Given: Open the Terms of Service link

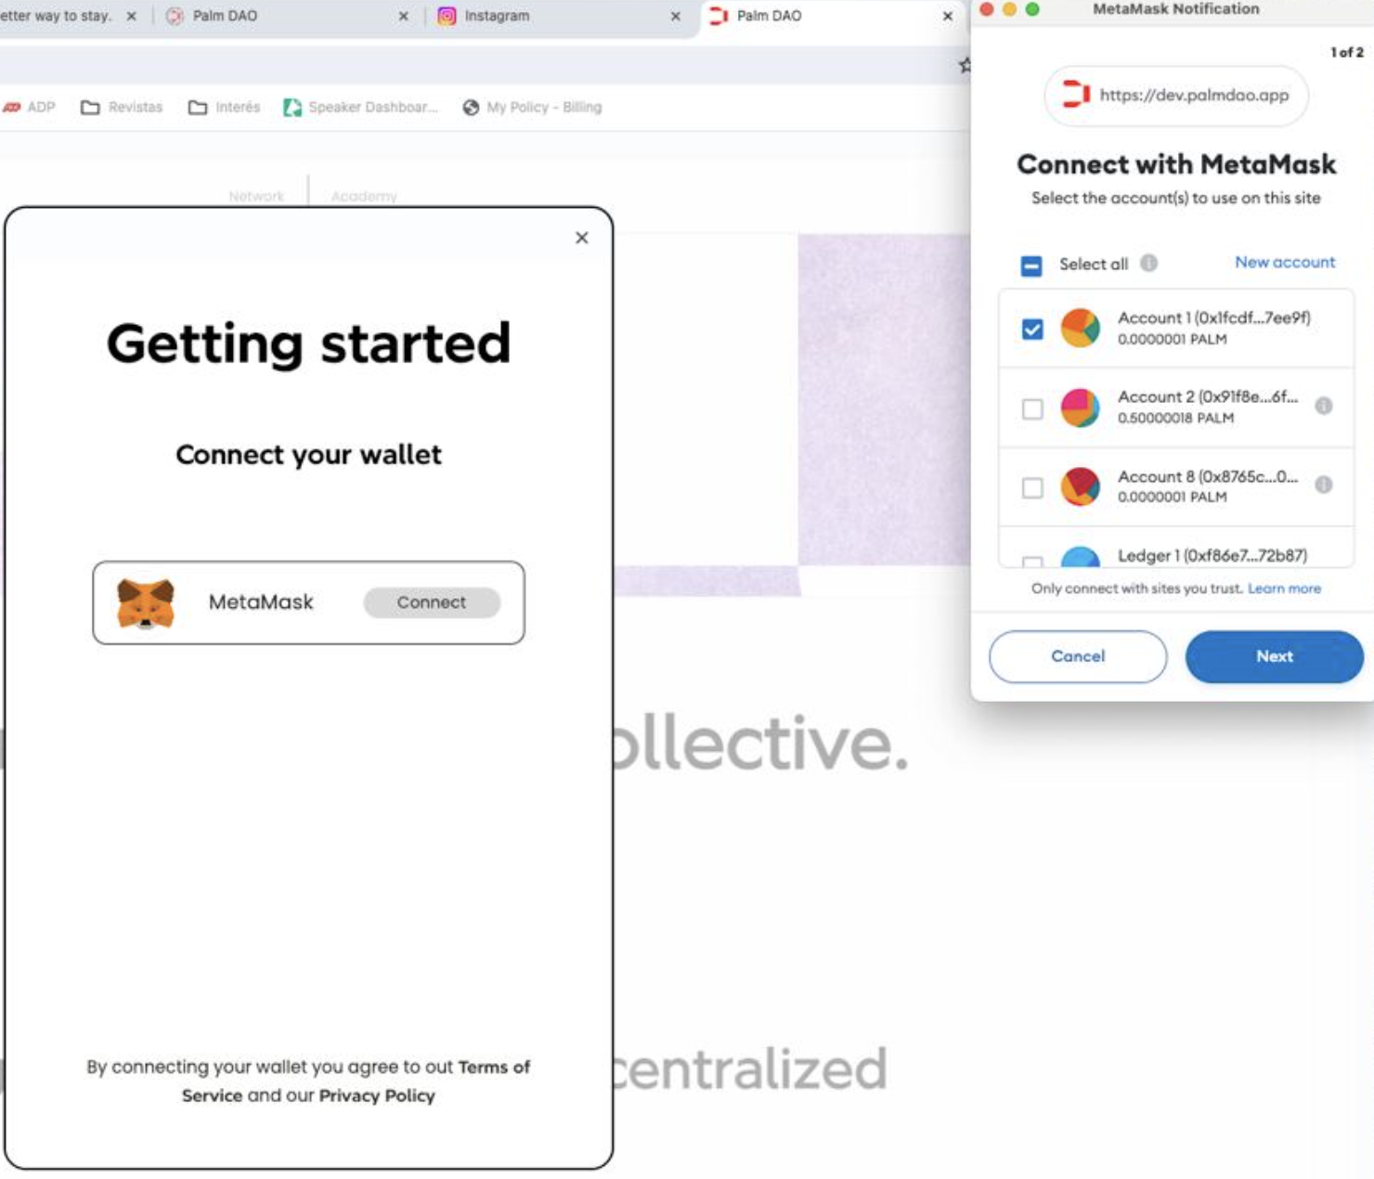Looking at the screenshot, I should (x=356, y=1081).
